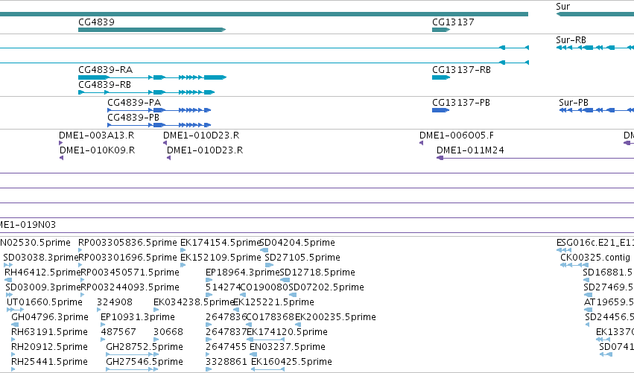Select the EP18964.3prime EST label
Screen dimensions: 634x373
coord(243,272)
